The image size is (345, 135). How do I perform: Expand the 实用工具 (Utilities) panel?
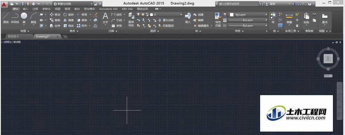coord(292,31)
